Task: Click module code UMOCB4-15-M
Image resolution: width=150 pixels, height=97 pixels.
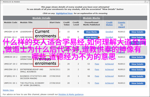Action: click(x=11, y=32)
